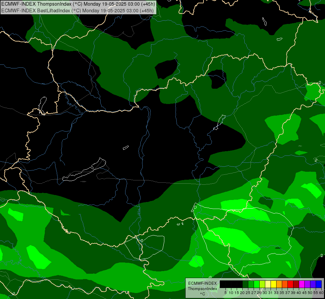
Task: Click the °C unit label in the legend
Action: click(x=203, y=294)
